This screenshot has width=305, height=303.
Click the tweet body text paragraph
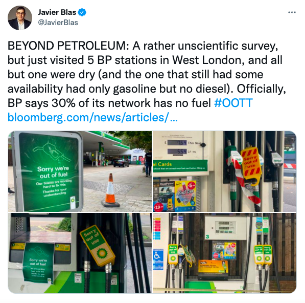[x=147, y=74]
